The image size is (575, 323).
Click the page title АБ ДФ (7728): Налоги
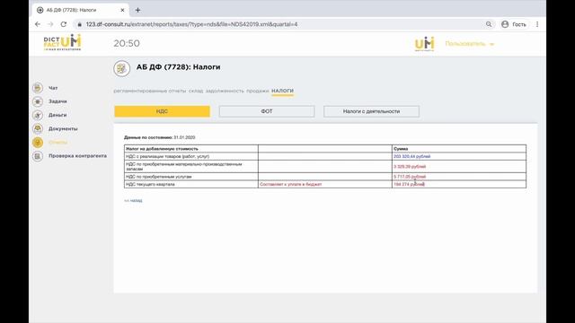[x=178, y=67]
